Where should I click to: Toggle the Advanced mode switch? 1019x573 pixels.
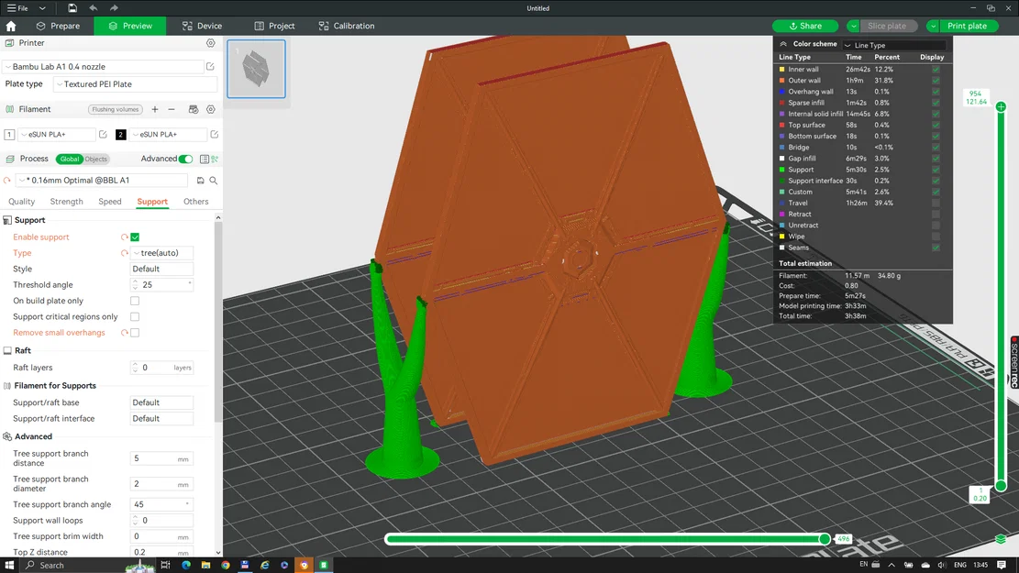186,160
